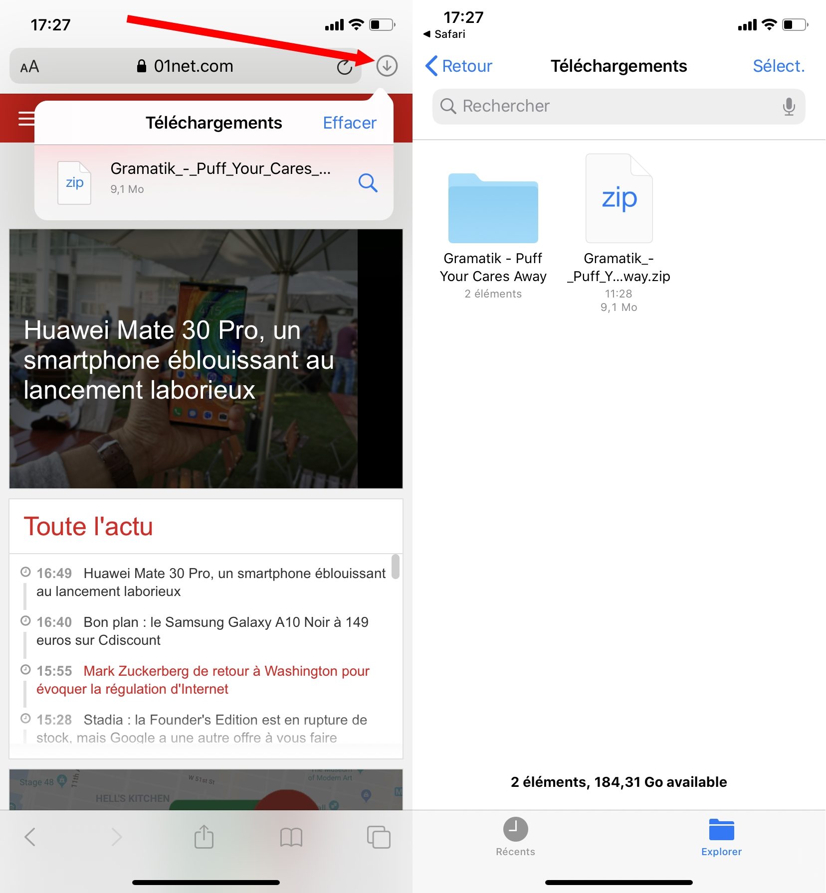The width and height of the screenshot is (826, 893).
Task: Tap Retour back button in Files
Action: point(459,66)
